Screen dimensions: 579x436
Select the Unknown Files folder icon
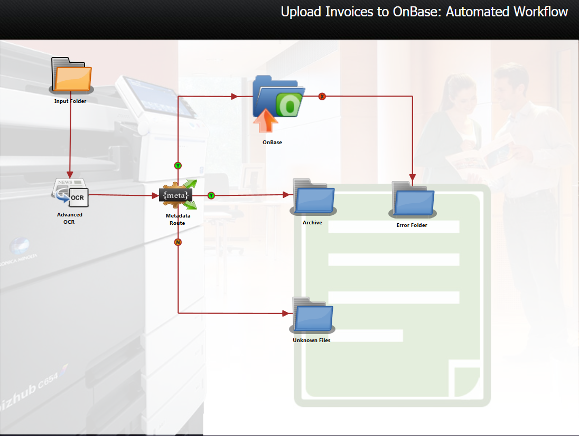[312, 315]
